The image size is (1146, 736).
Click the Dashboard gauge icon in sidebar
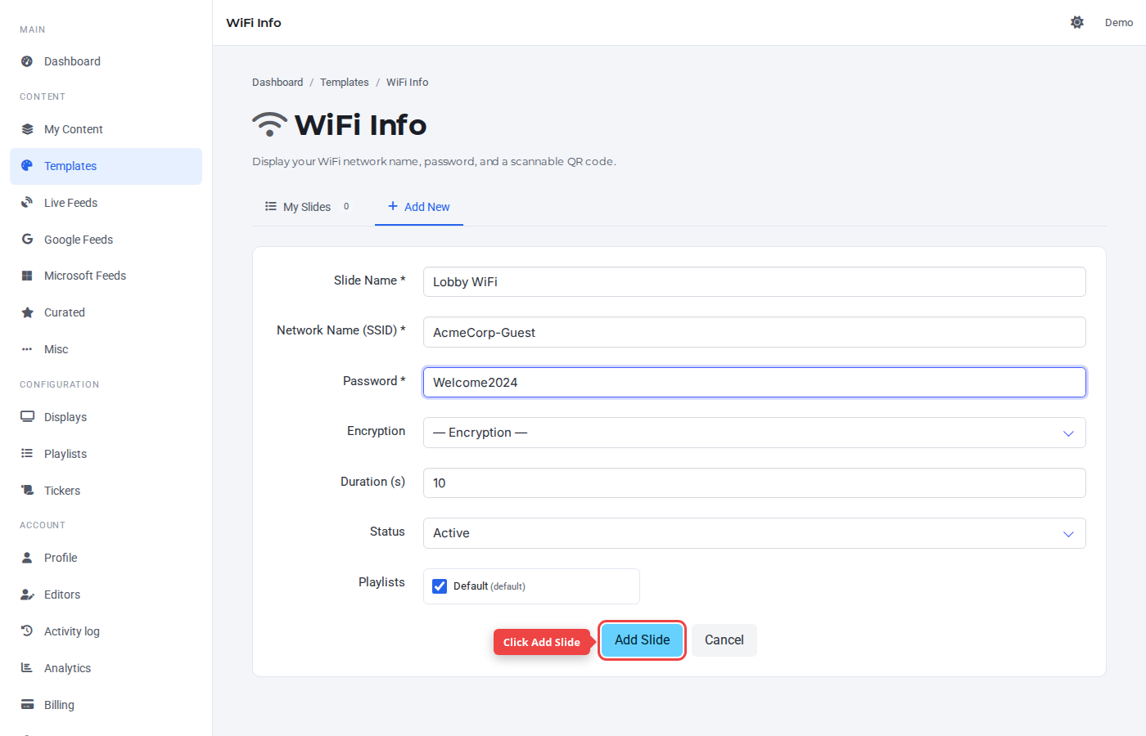27,61
